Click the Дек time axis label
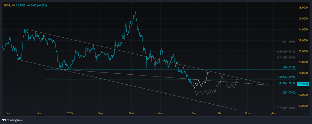Viewport: 312px width, 124px height. click(273, 113)
